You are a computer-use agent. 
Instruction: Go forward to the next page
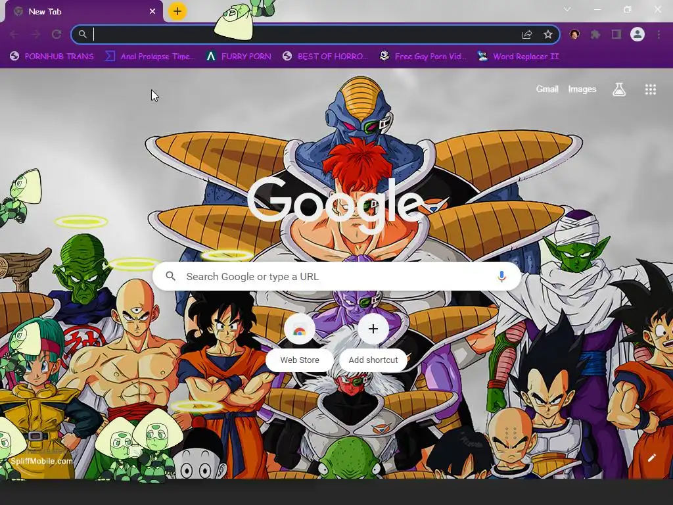coord(35,34)
